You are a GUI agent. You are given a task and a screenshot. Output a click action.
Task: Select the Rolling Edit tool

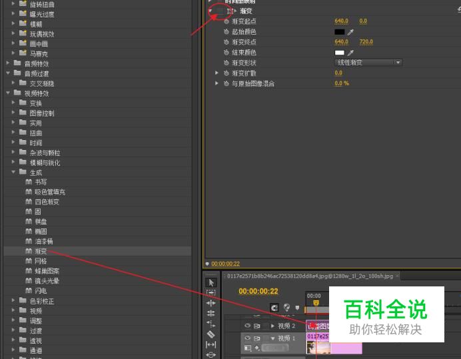[x=211, y=314]
